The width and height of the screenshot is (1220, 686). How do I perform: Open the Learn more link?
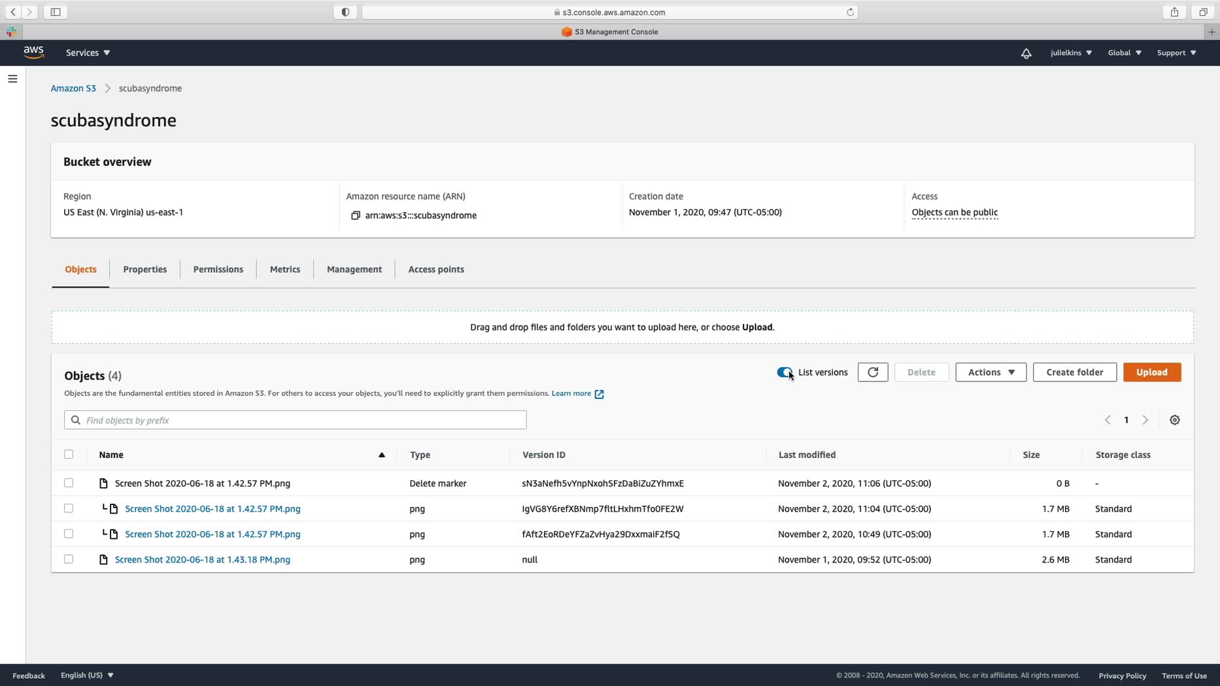[x=571, y=393]
